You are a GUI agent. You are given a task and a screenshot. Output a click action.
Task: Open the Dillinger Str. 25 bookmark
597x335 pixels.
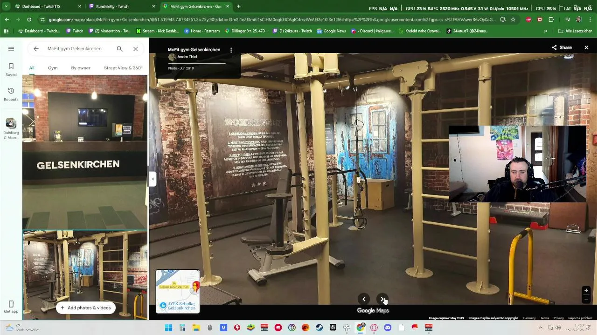246,31
